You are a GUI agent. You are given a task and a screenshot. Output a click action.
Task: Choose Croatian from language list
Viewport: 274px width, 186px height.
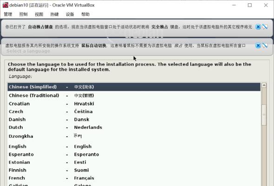click(134, 104)
